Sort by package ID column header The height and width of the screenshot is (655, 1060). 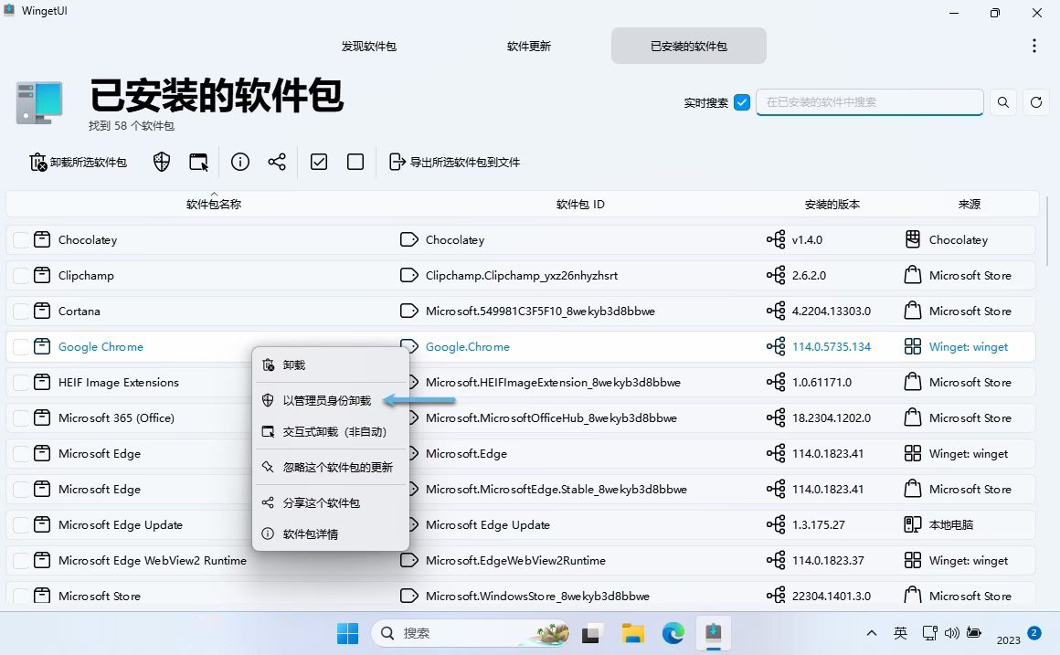coord(580,204)
